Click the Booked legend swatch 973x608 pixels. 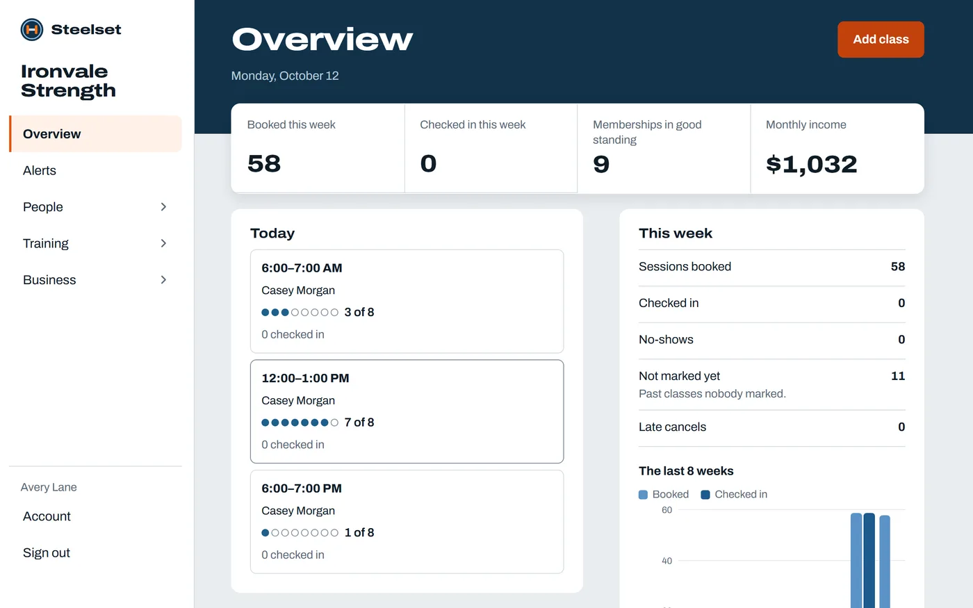pos(643,495)
